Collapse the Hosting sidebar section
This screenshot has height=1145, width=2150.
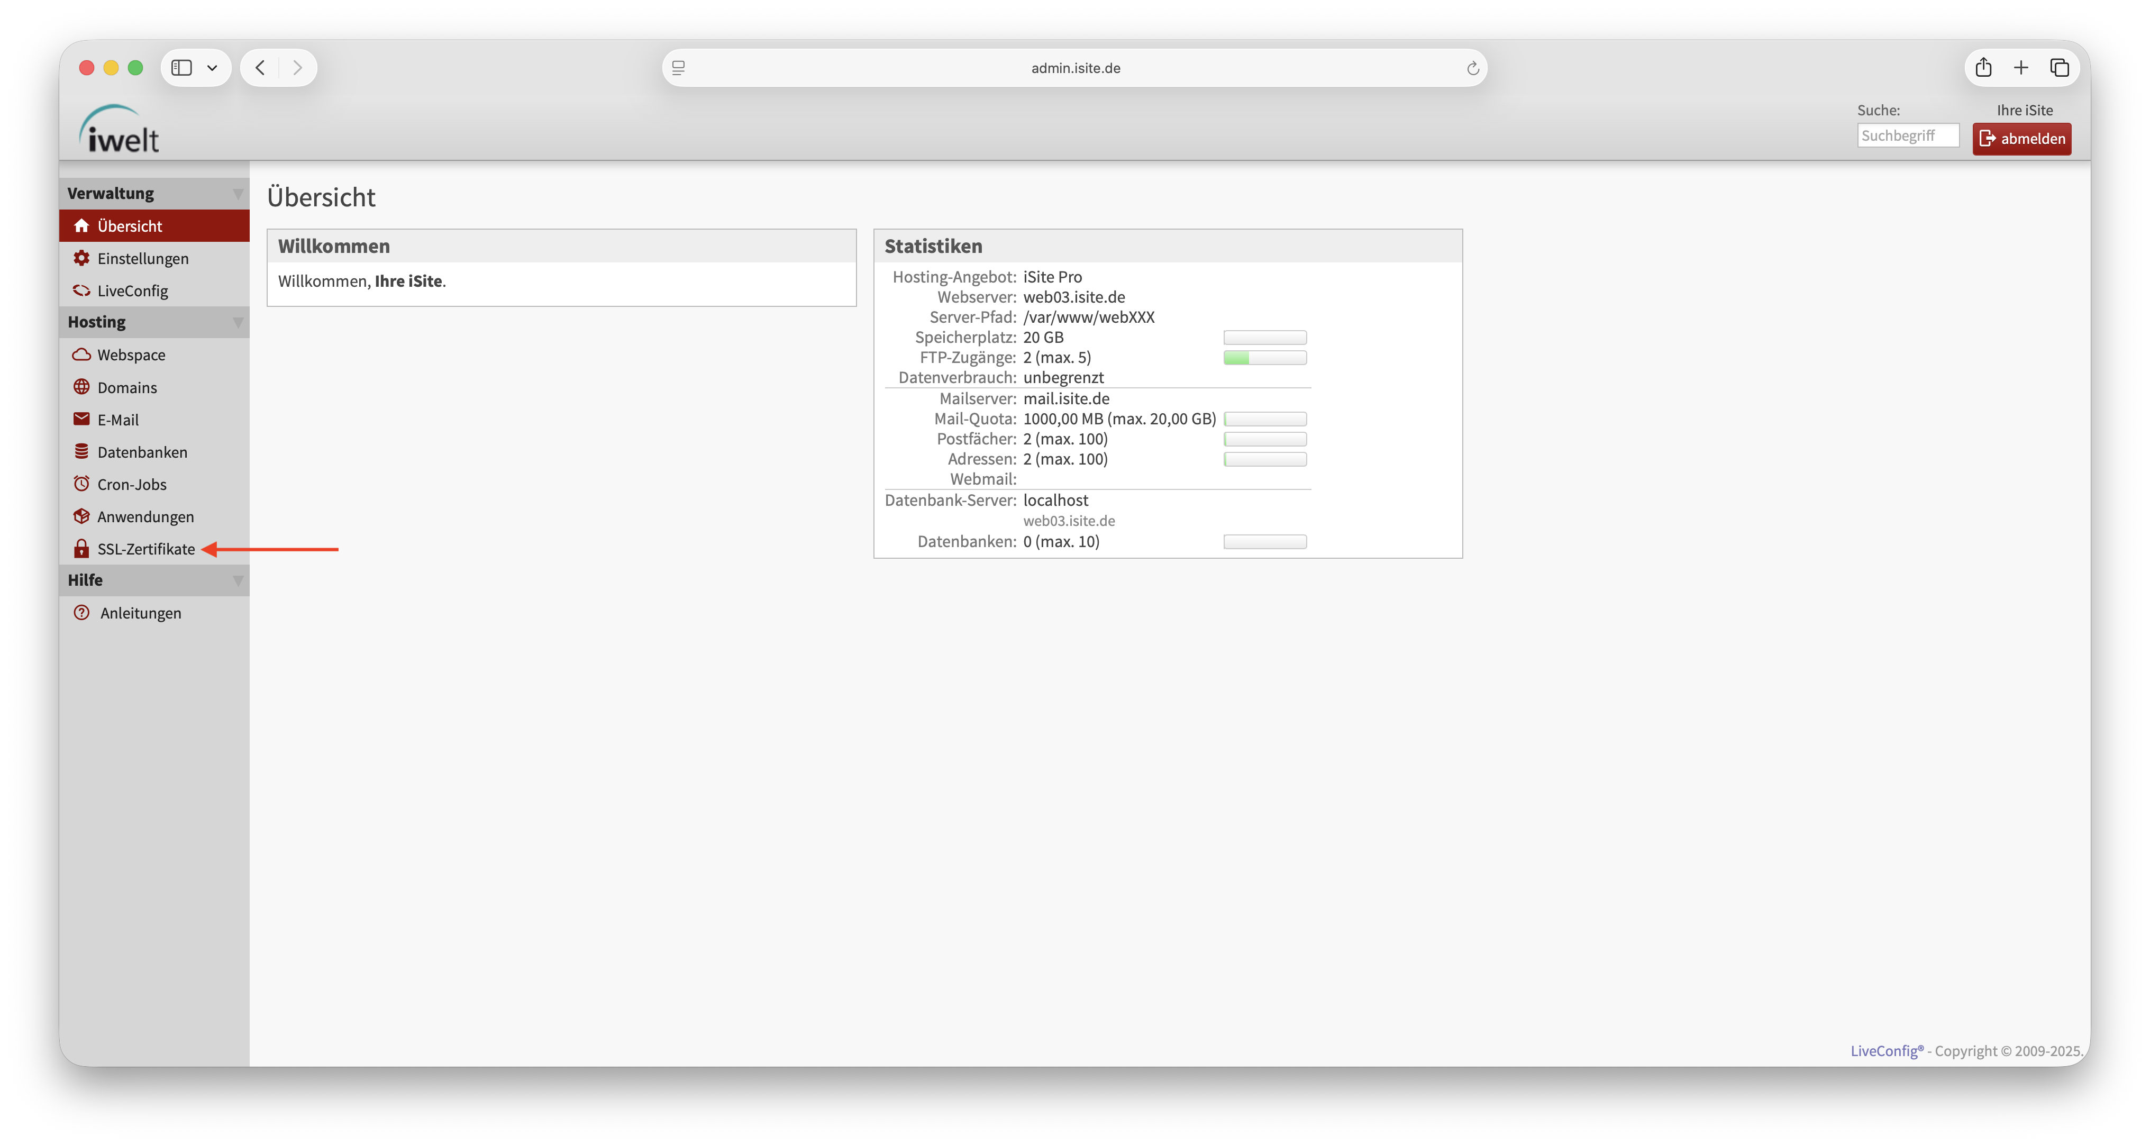[238, 322]
